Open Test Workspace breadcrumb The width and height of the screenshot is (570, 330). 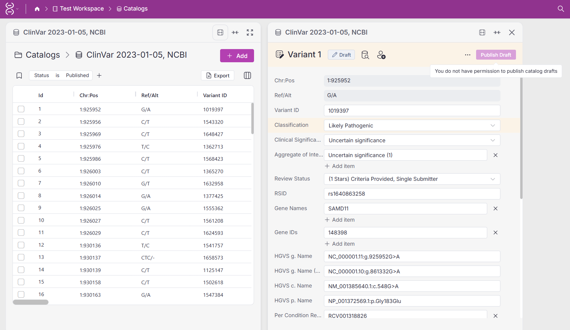(78, 9)
